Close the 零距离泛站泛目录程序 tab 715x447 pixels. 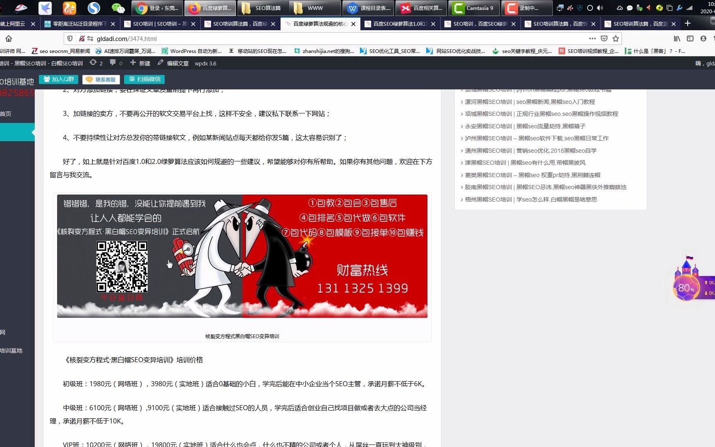(113, 24)
